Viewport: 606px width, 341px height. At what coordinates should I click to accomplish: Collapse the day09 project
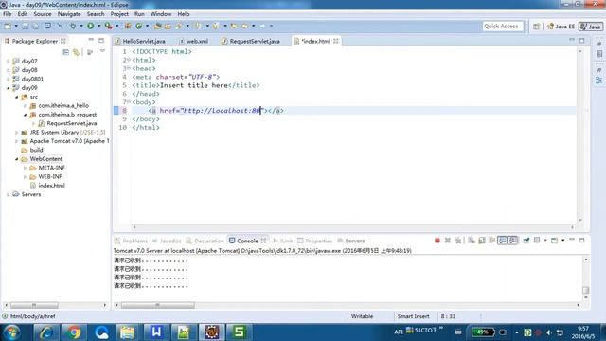(9, 88)
